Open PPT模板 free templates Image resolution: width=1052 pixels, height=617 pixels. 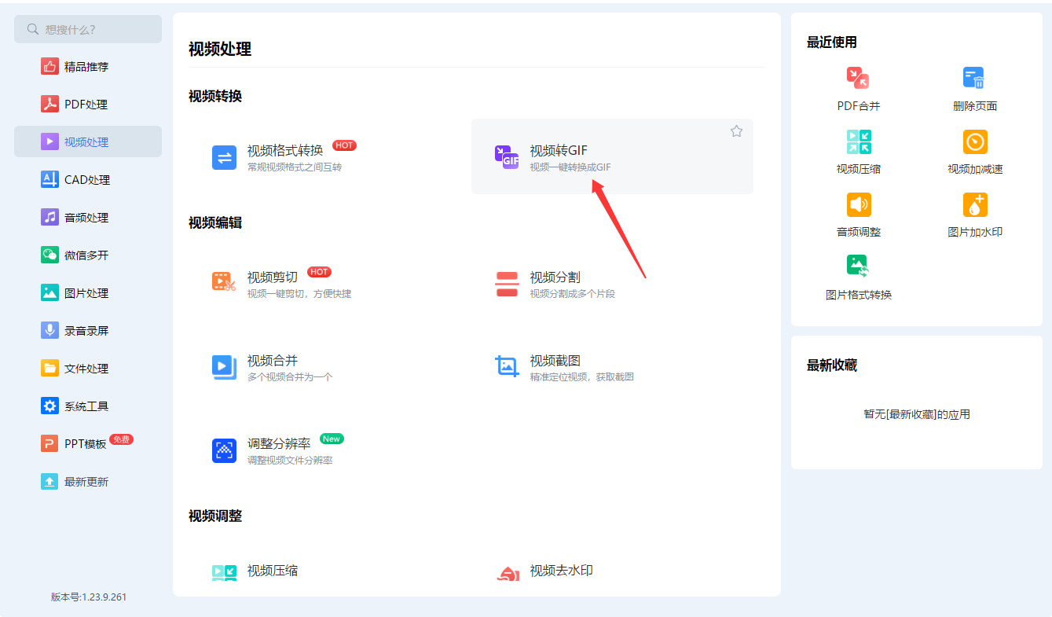(x=88, y=444)
